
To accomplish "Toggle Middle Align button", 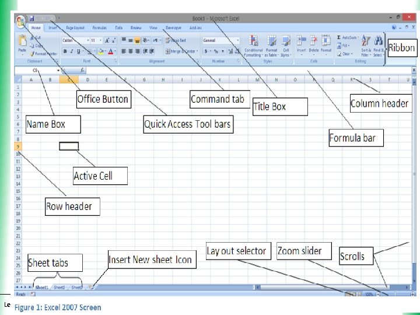I will coord(131,40).
